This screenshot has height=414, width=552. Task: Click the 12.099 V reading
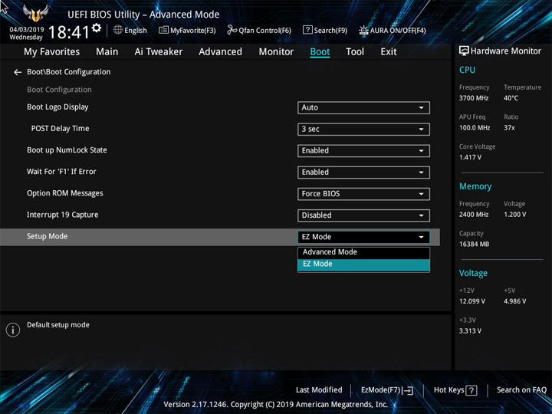tap(472, 301)
